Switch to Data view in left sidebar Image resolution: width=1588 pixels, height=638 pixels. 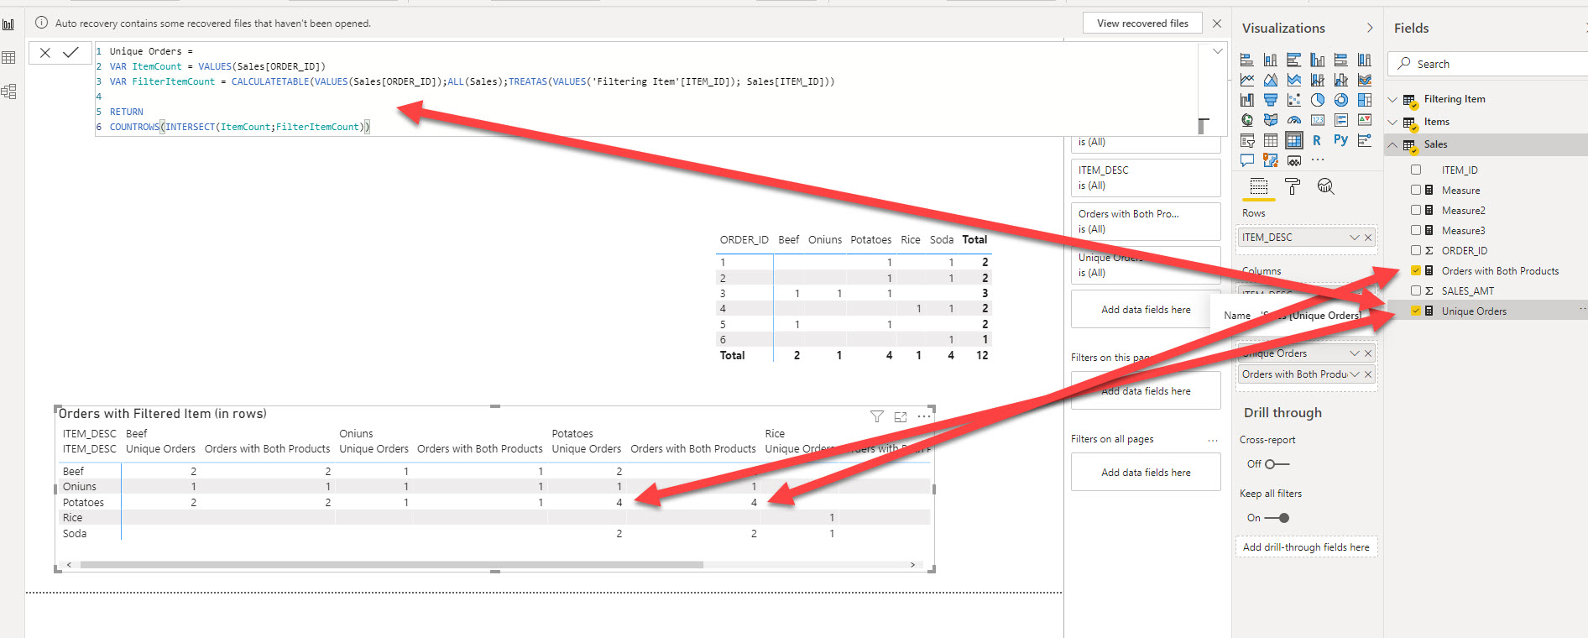click(9, 58)
